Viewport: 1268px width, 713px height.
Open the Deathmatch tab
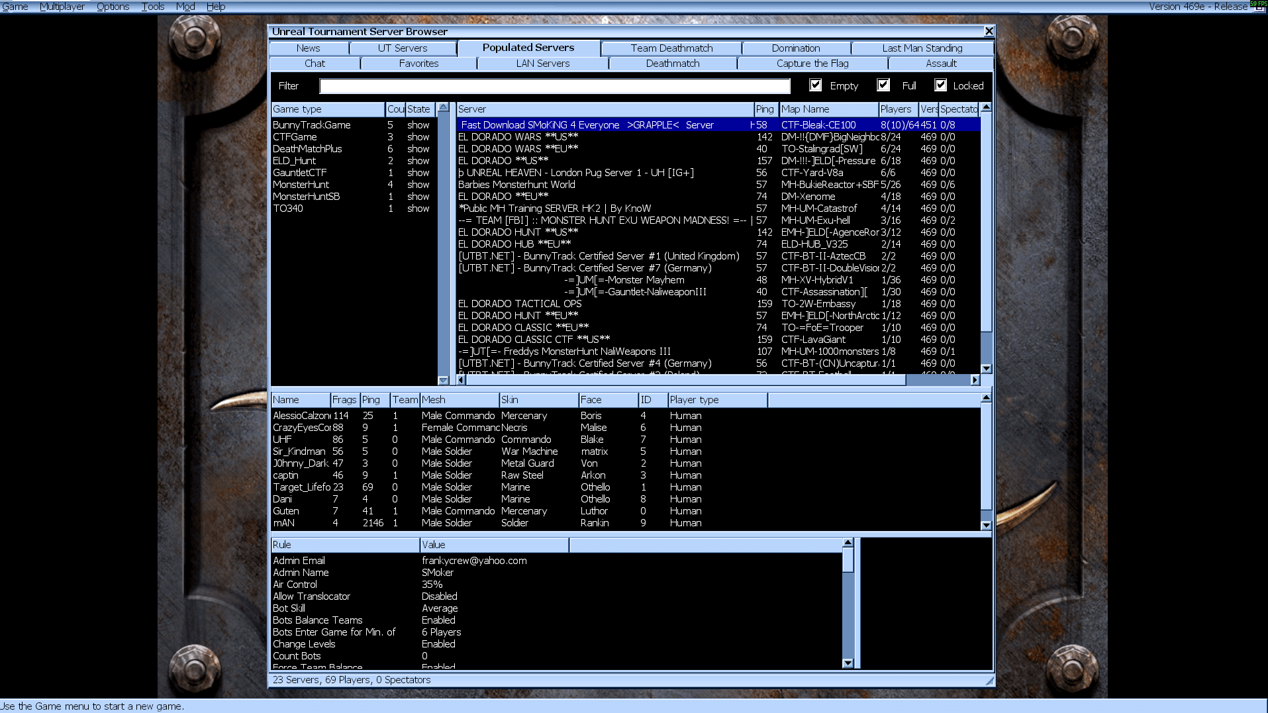[x=673, y=64]
